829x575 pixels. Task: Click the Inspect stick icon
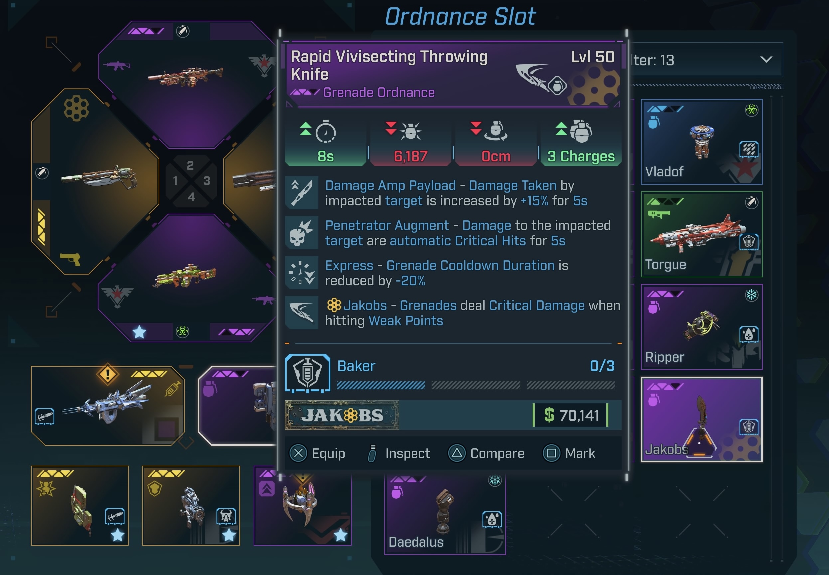(x=372, y=453)
